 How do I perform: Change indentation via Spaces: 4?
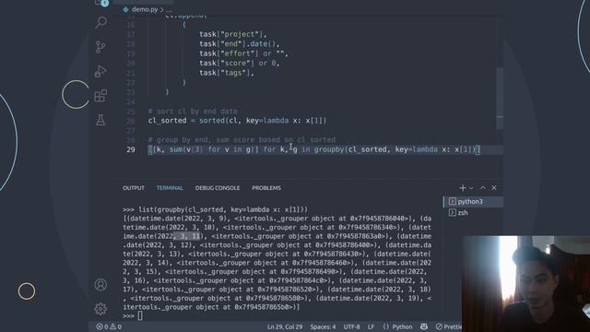[x=323, y=326]
